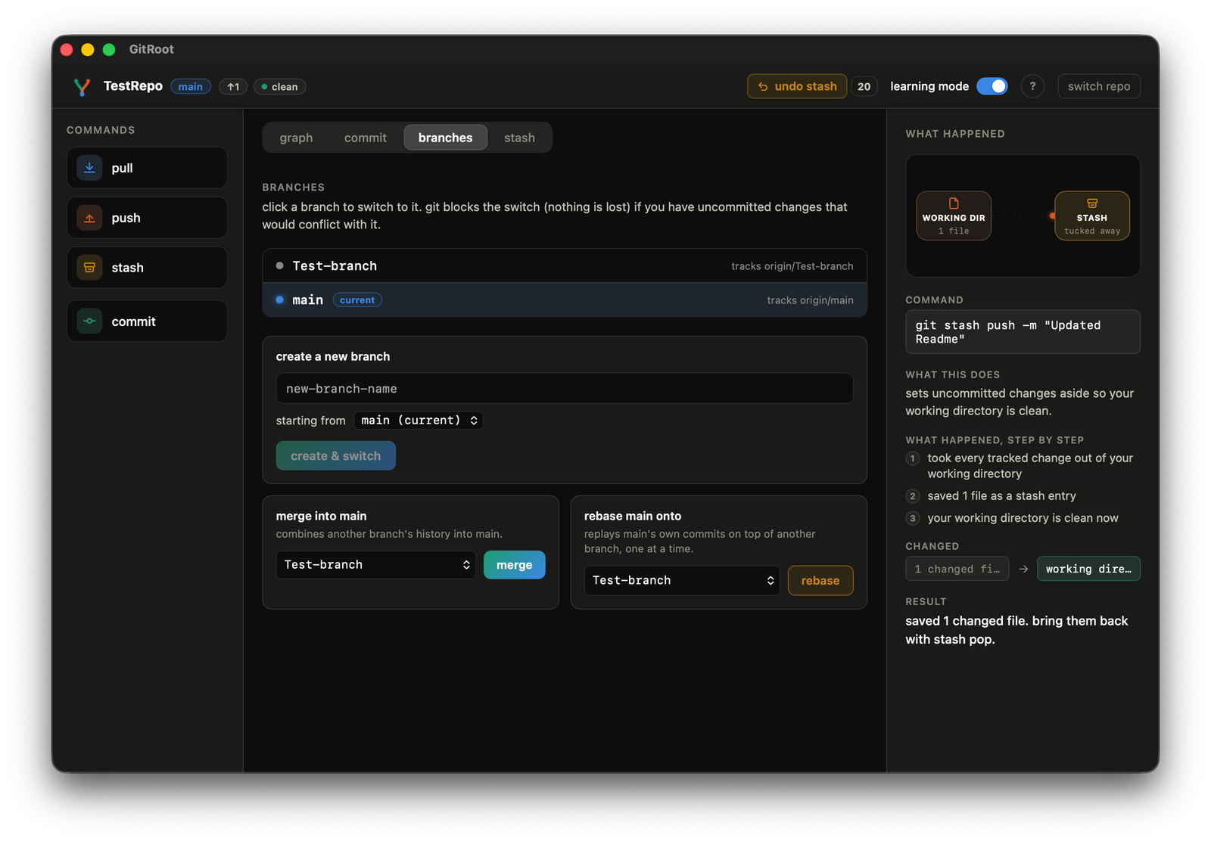
Task: Click the new-branch-name input field
Action: (x=565, y=389)
